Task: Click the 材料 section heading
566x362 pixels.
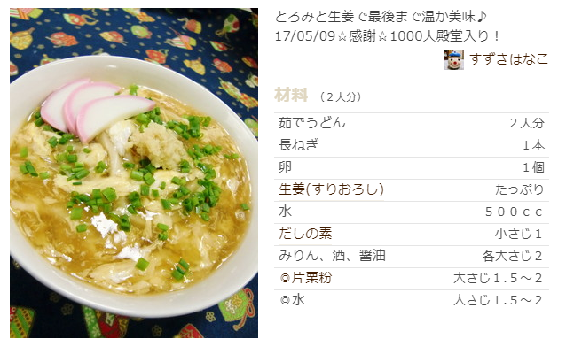Action: tap(291, 96)
